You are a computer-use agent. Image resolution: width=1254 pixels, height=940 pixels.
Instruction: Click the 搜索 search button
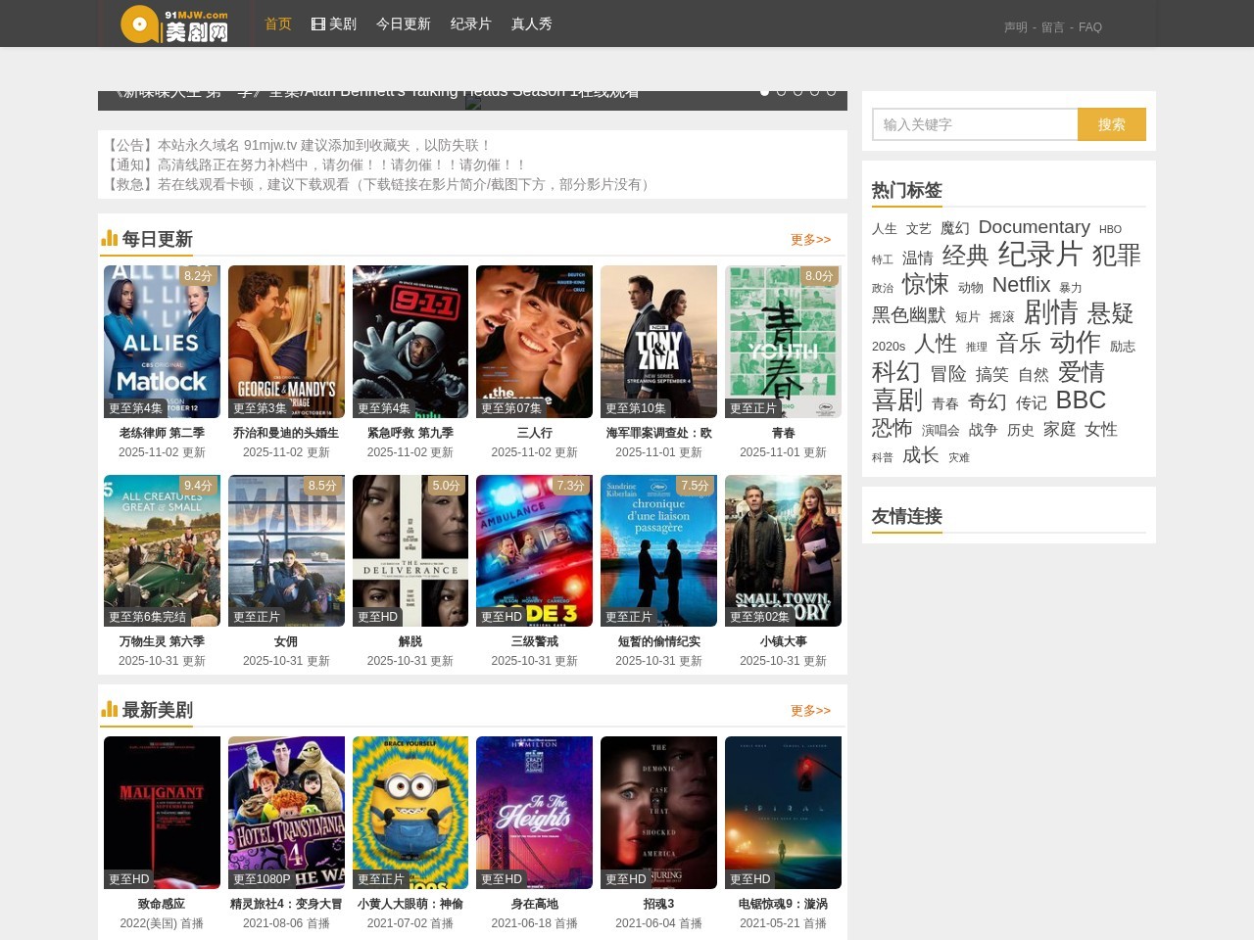tap(1111, 124)
